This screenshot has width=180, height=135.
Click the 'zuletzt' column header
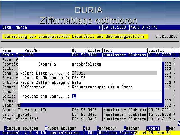coord(156,50)
